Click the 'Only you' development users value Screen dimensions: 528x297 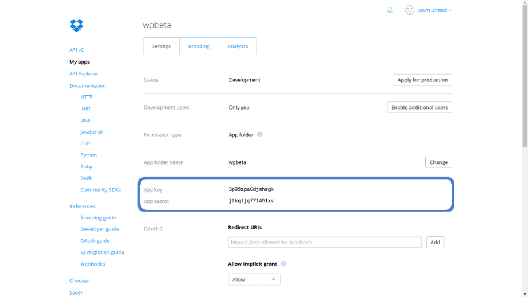pos(239,108)
